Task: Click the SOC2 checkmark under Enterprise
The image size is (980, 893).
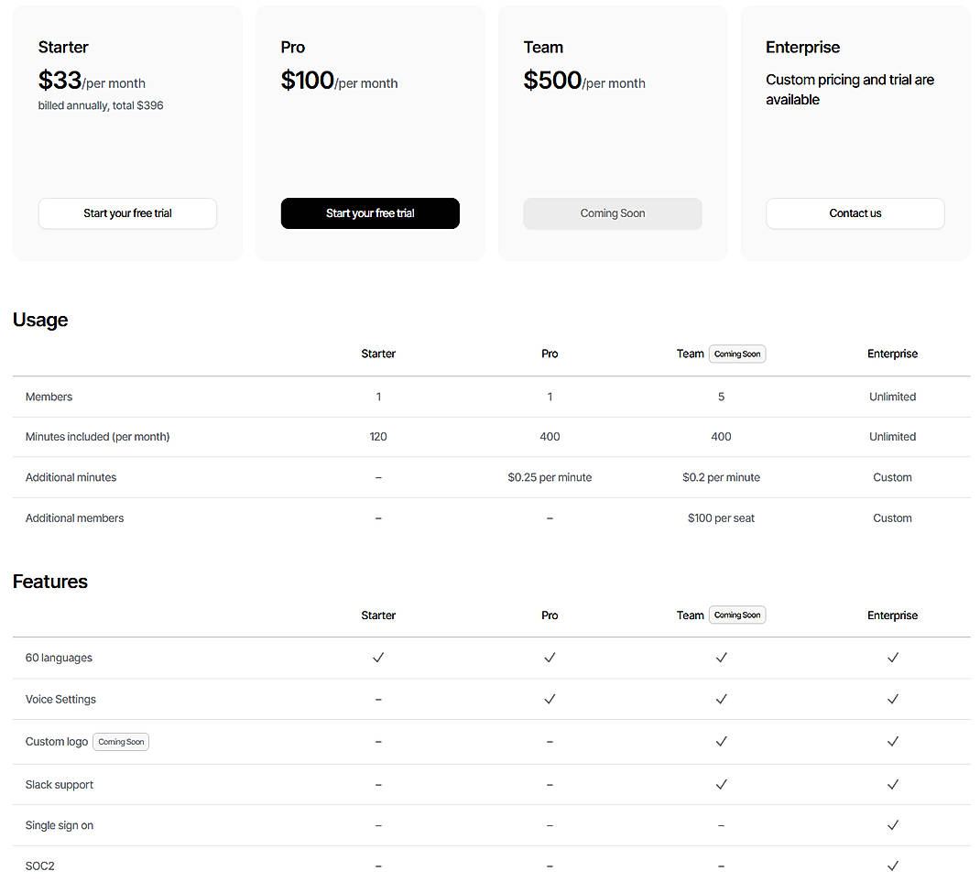Action: point(892,866)
